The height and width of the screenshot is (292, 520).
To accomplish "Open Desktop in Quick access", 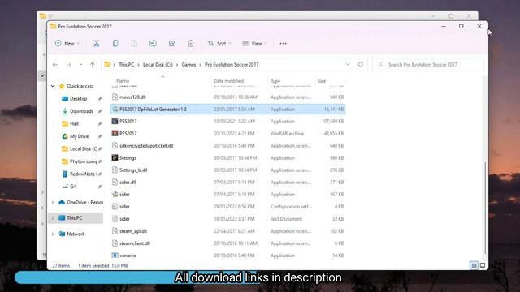I will coord(79,99).
